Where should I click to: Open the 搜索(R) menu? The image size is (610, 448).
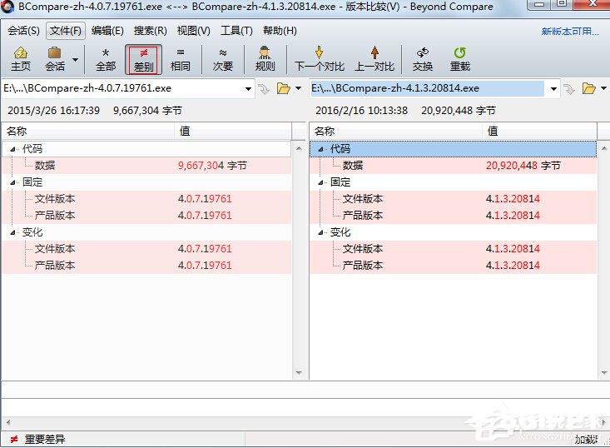(150, 31)
